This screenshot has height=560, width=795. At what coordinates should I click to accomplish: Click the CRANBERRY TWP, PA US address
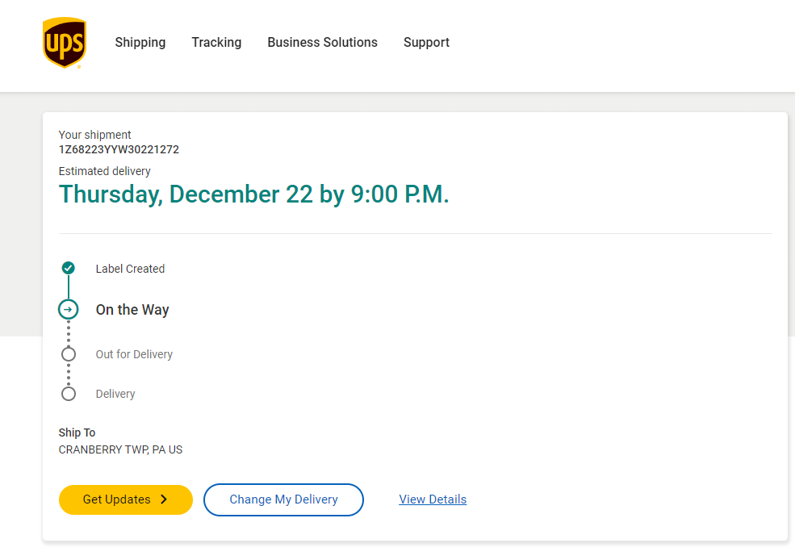click(120, 449)
